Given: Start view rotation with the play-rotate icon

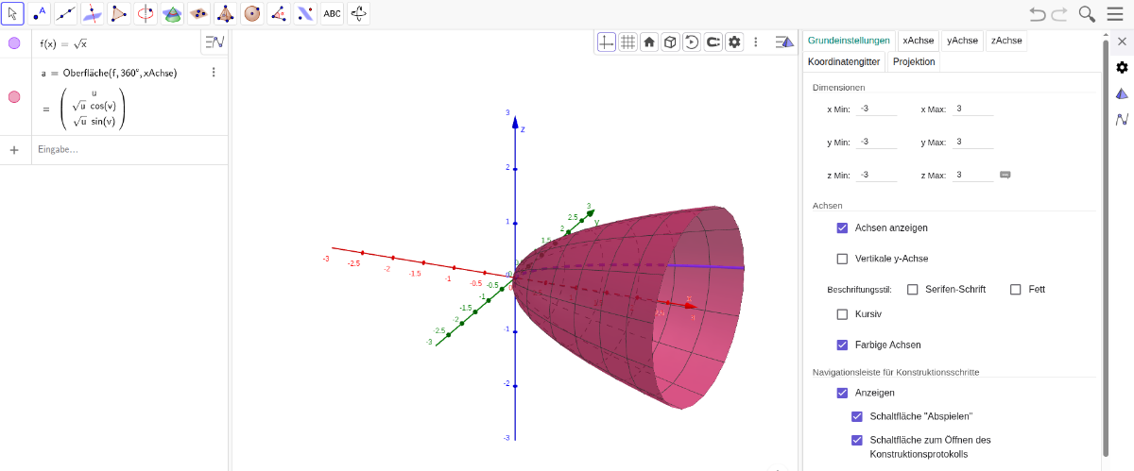Looking at the screenshot, I should pyautogui.click(x=692, y=42).
